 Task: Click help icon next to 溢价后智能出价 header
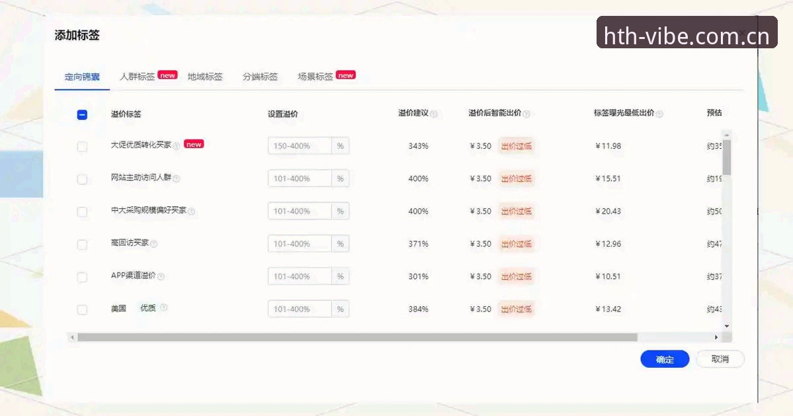pos(526,114)
